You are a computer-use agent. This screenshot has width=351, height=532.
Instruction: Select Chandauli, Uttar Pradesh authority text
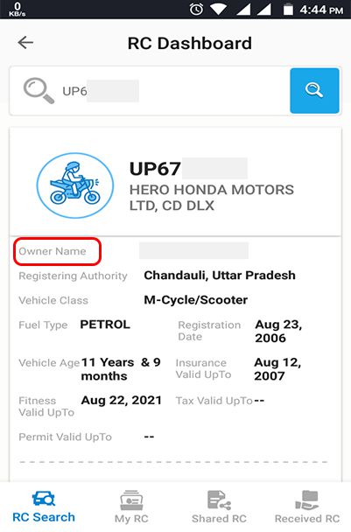pyautogui.click(x=220, y=276)
